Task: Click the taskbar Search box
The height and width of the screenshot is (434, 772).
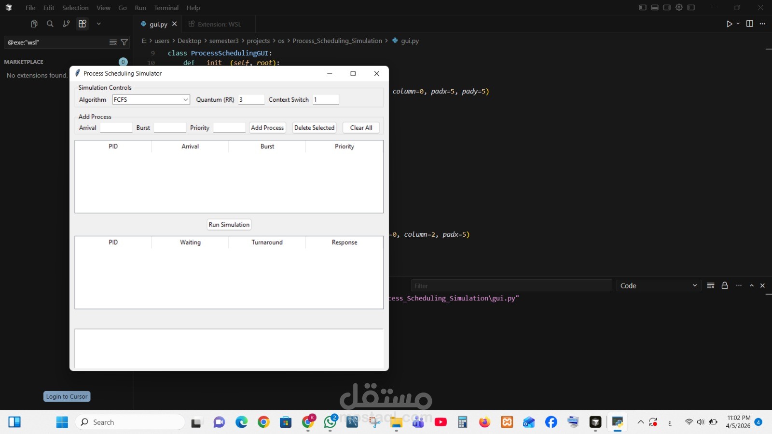Action: 130,422
